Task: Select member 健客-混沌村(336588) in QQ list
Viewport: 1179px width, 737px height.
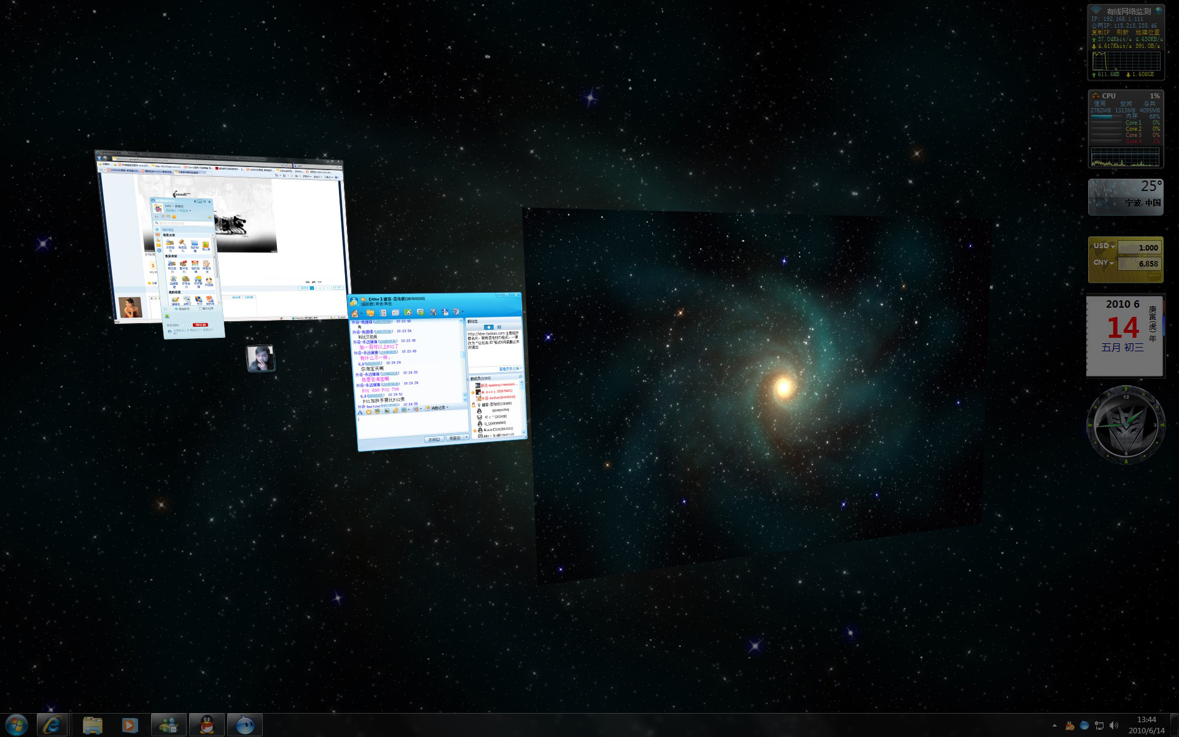Action: pos(494,404)
